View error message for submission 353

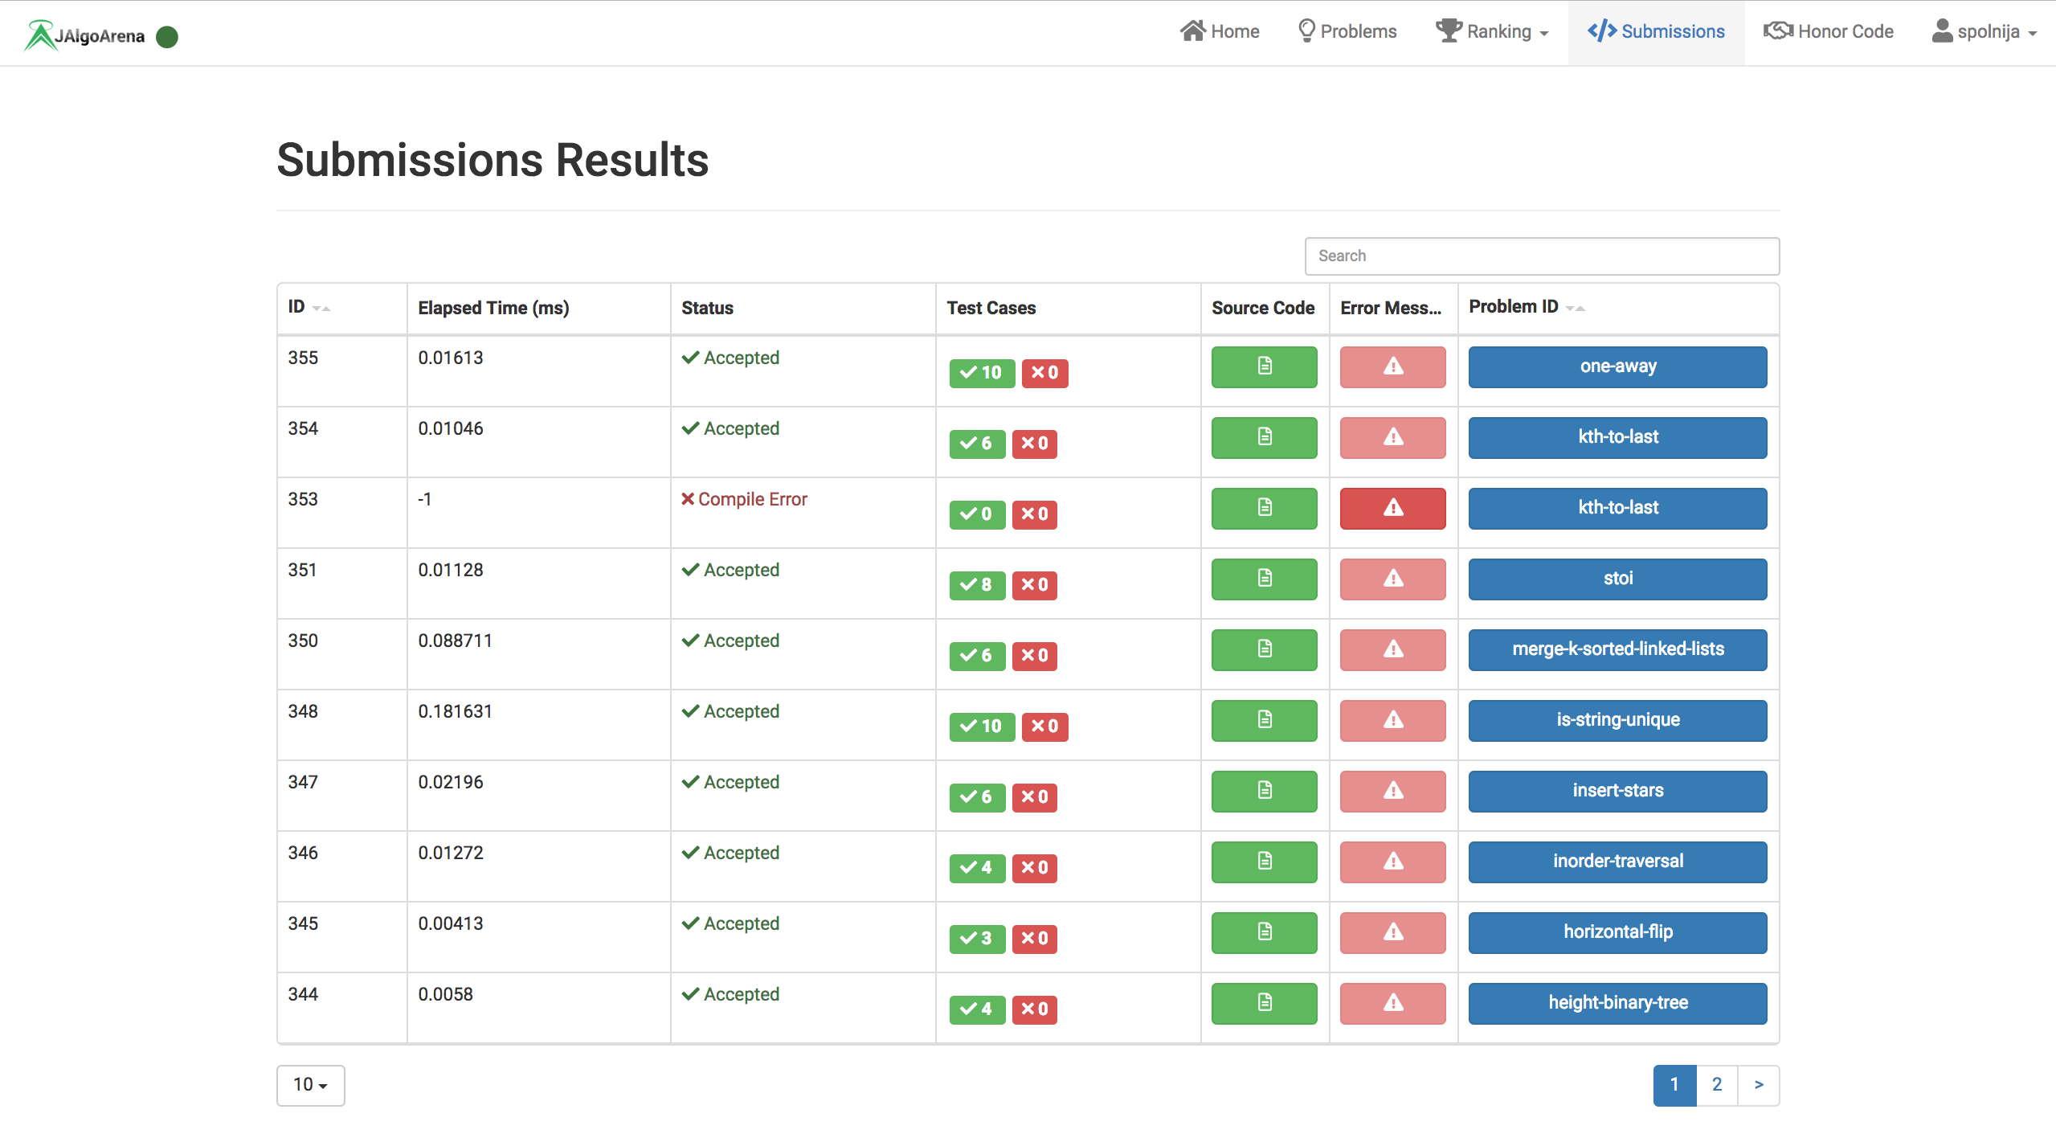[1392, 508]
